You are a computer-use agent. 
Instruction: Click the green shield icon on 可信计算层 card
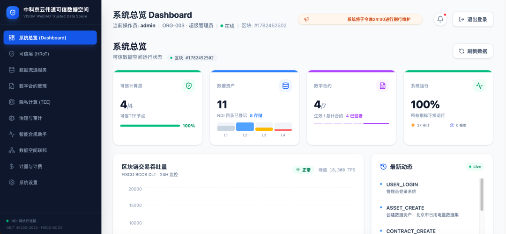pyautogui.click(x=189, y=86)
